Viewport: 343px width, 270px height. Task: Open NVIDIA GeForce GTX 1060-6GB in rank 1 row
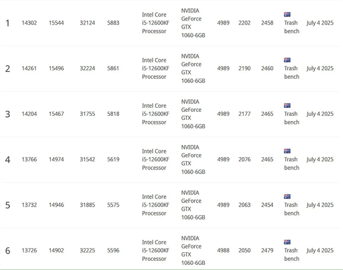pyautogui.click(x=193, y=23)
